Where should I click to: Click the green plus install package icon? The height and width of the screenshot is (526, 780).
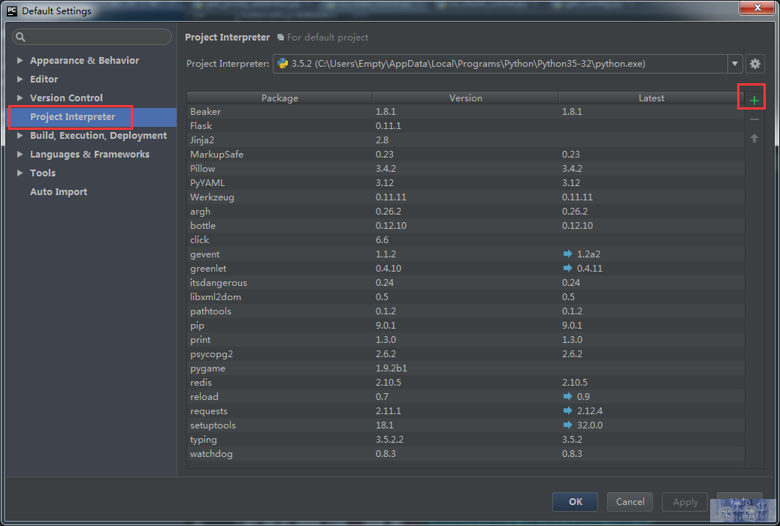754,101
